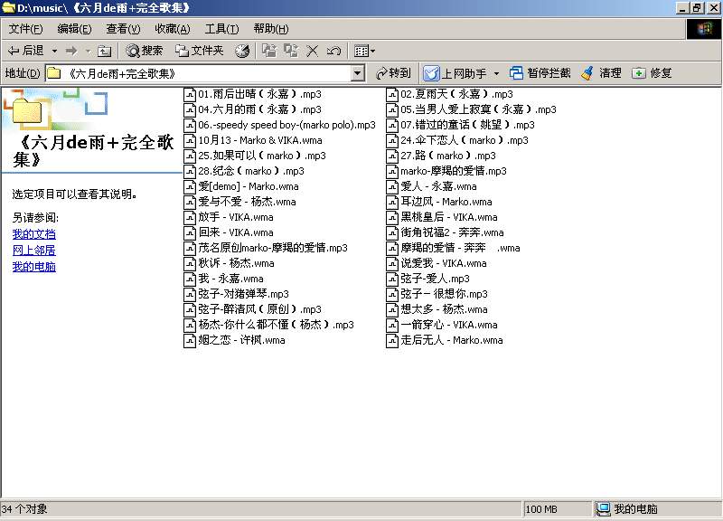
Task: Click the Up one level folder icon
Action: 104,51
